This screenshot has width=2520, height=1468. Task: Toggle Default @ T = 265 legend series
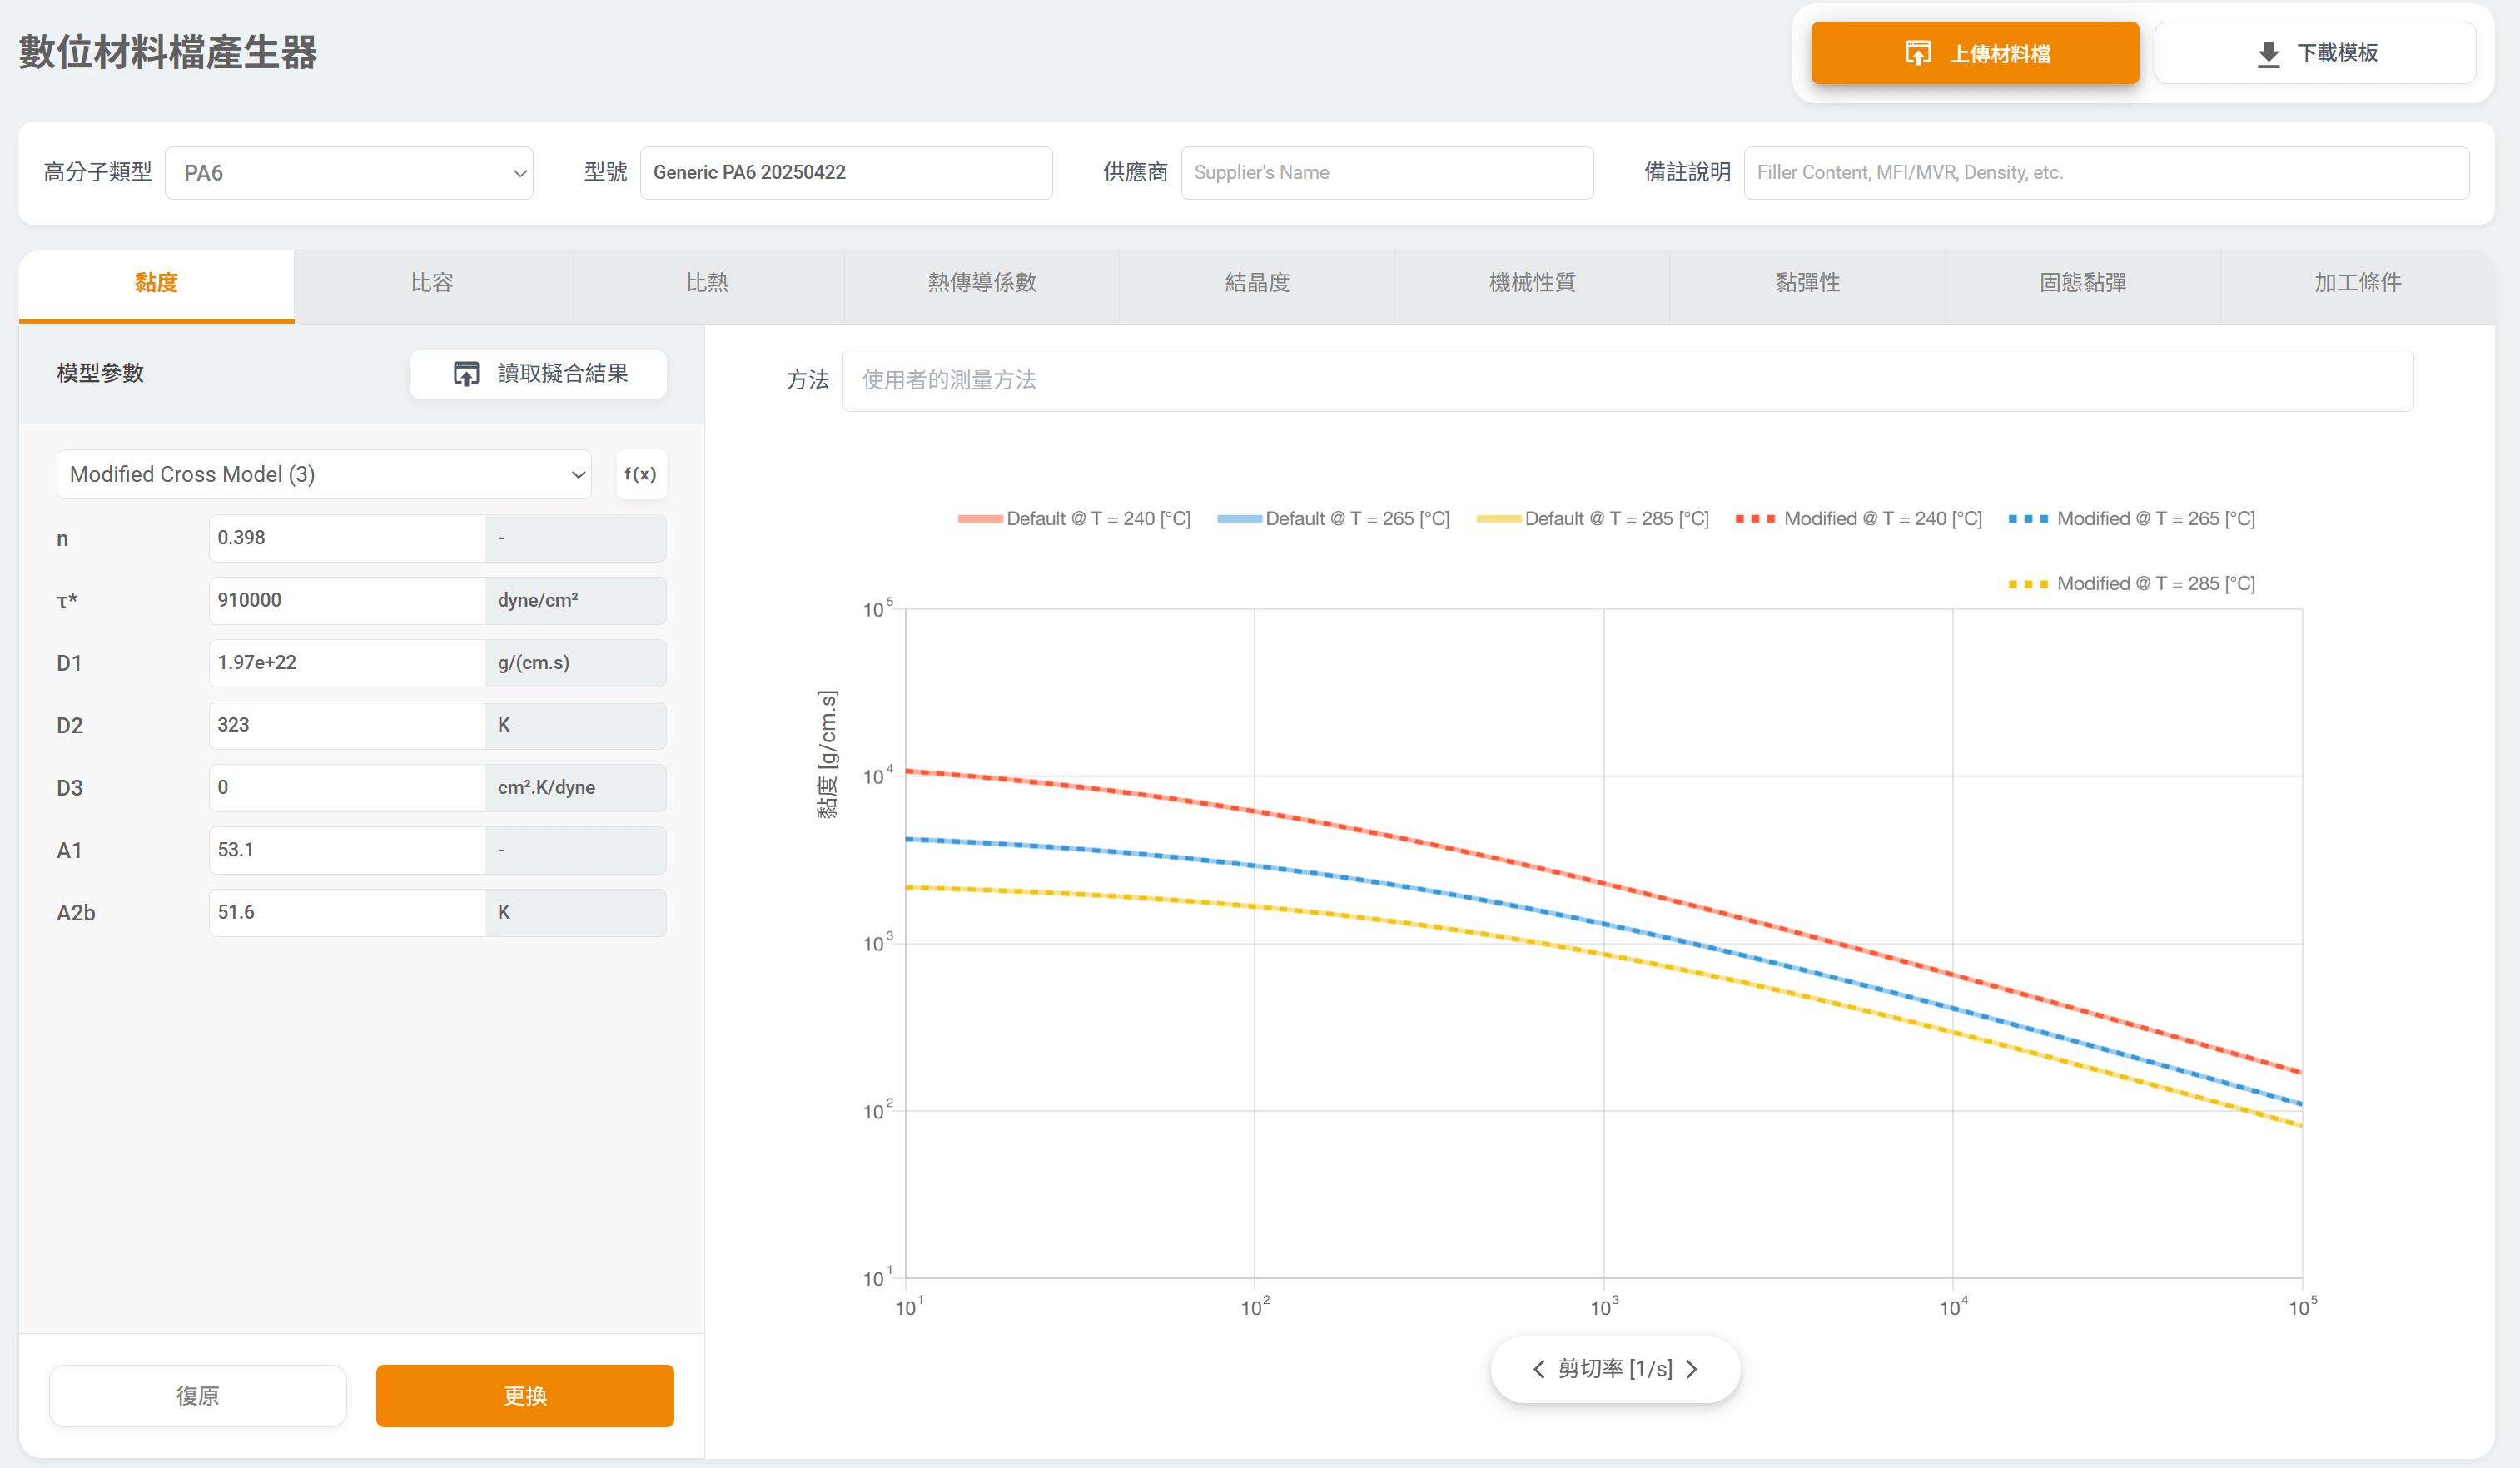[1333, 518]
